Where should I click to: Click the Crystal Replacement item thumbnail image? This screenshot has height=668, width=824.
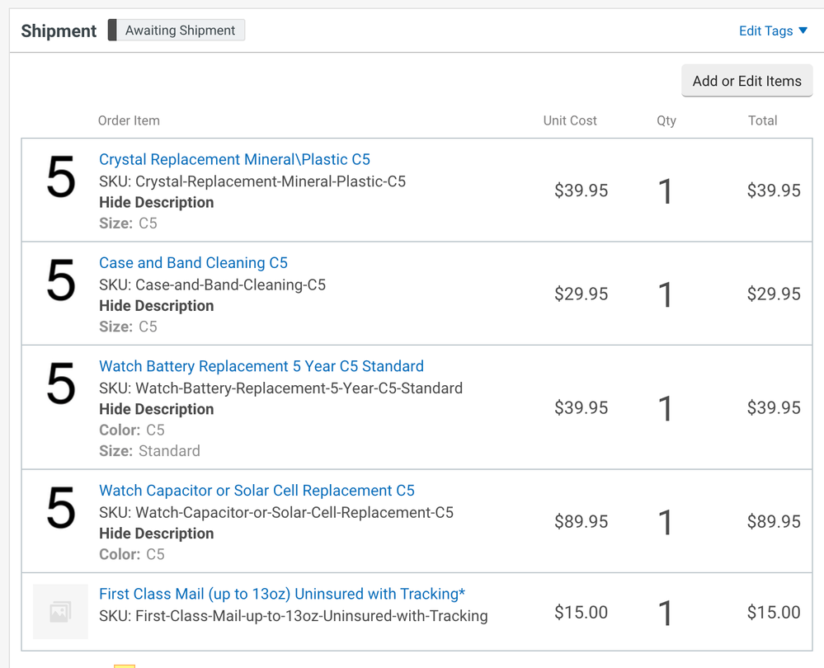click(61, 179)
